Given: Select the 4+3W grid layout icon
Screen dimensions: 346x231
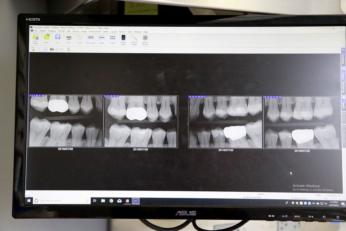Looking at the screenshot, I should point(113,40).
